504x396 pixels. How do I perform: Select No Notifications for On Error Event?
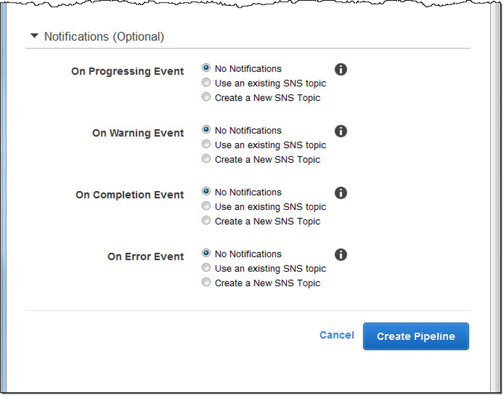206,253
